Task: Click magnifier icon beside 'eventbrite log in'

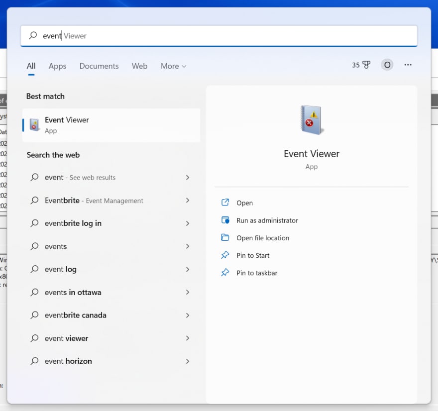Action: (x=34, y=223)
